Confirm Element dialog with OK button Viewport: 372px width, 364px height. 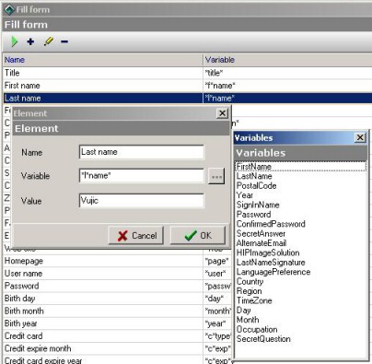(x=198, y=236)
